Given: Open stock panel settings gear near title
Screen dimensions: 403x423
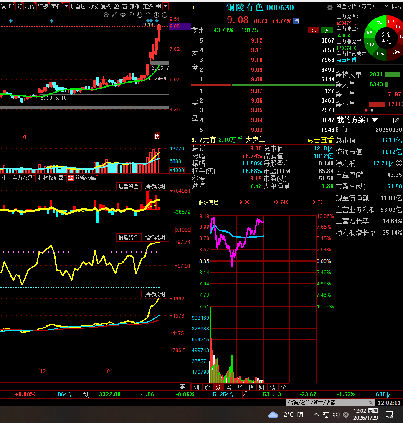Looking at the screenshot, I should (x=330, y=8).
